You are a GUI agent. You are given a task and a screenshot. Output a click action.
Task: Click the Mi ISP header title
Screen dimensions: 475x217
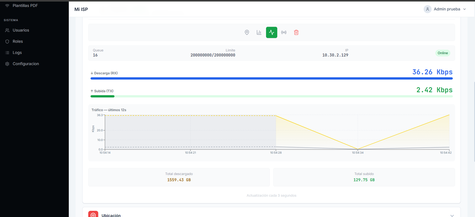click(x=81, y=9)
